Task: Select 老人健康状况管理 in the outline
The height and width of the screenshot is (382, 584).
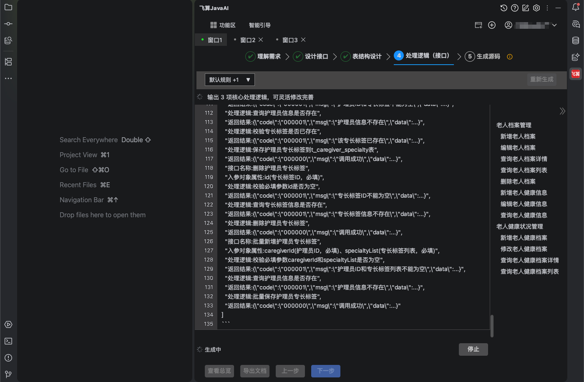Action: [520, 226]
